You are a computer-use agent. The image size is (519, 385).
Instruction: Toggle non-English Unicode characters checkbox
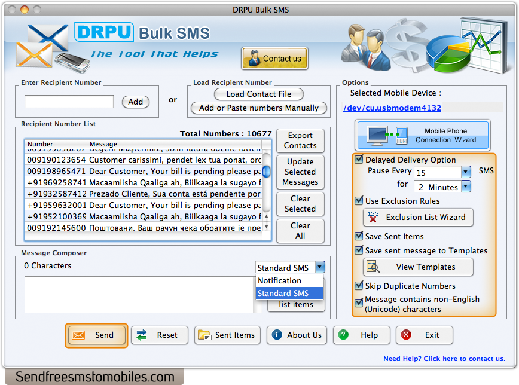(359, 303)
